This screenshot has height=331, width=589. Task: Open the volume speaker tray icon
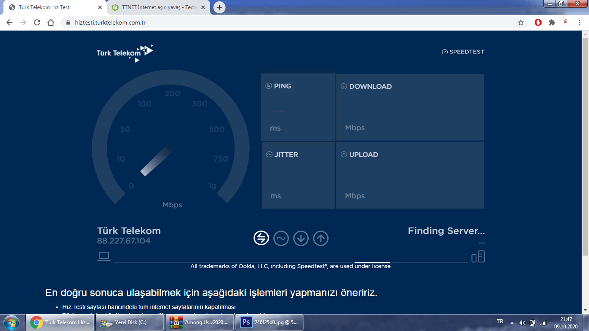click(x=522, y=322)
